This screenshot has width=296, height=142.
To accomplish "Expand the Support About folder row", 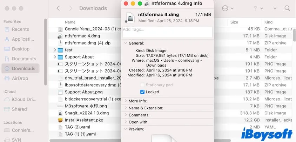I will tap(55, 57).
